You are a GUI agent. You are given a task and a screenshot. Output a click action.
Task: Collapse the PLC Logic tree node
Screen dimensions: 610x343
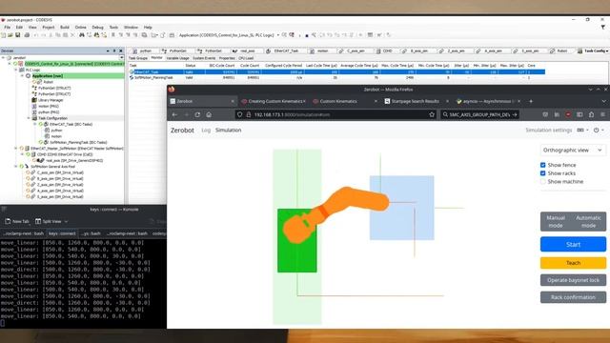(16, 70)
